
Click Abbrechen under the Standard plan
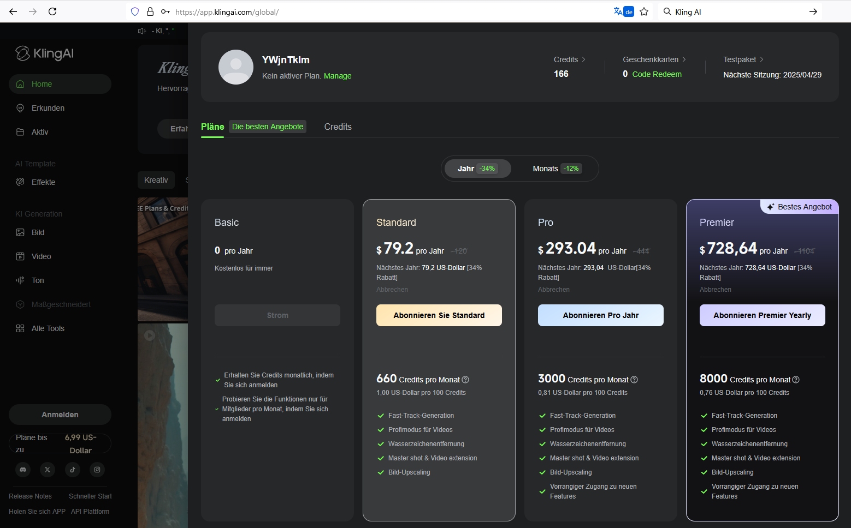[x=392, y=290]
